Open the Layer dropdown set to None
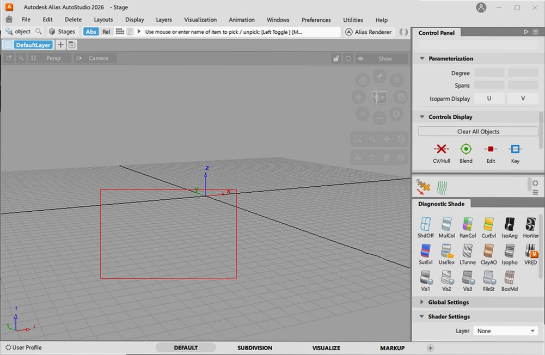The height and width of the screenshot is (355, 545). pos(506,331)
